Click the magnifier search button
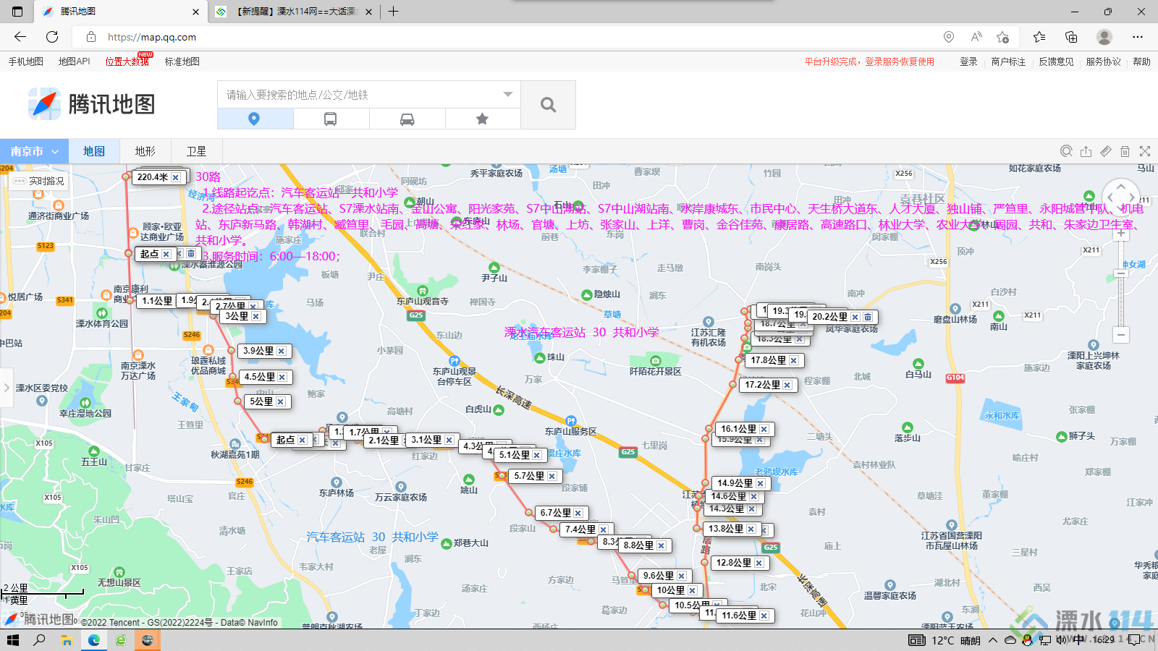 [548, 105]
